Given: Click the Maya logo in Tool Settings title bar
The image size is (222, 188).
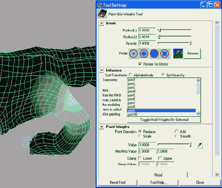Looking at the screenshot, I should [x=100, y=5].
